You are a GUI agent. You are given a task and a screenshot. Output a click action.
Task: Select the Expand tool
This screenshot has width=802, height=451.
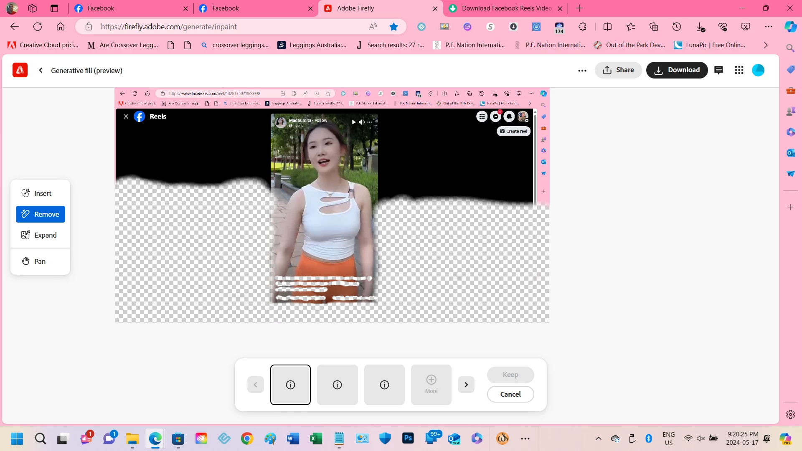click(x=41, y=235)
